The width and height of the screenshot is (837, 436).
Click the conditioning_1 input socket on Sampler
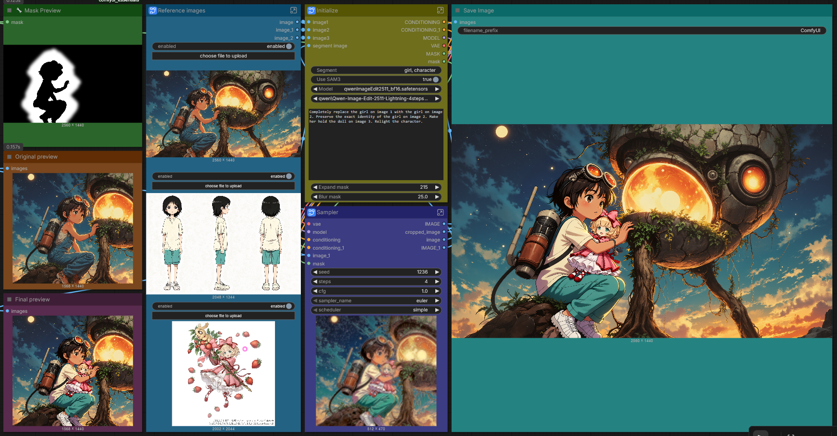click(309, 248)
